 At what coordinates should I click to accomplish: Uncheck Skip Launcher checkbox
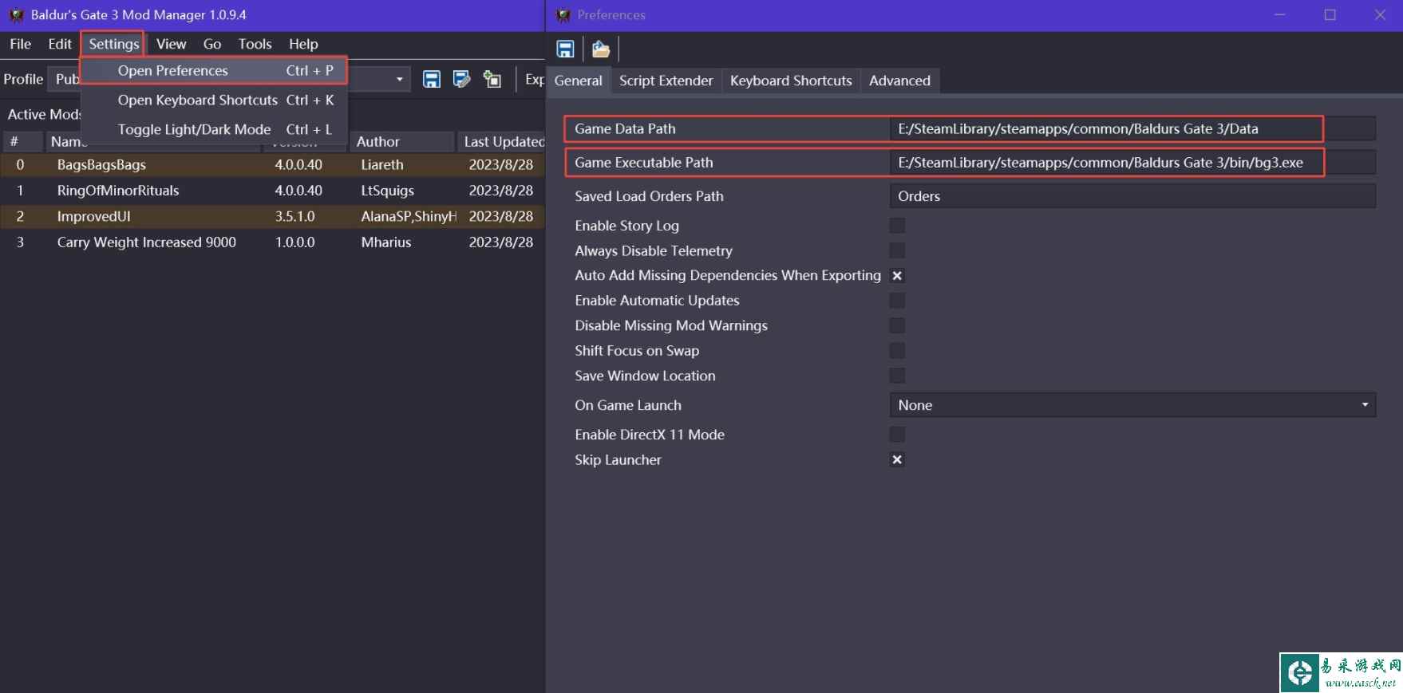[x=897, y=459]
